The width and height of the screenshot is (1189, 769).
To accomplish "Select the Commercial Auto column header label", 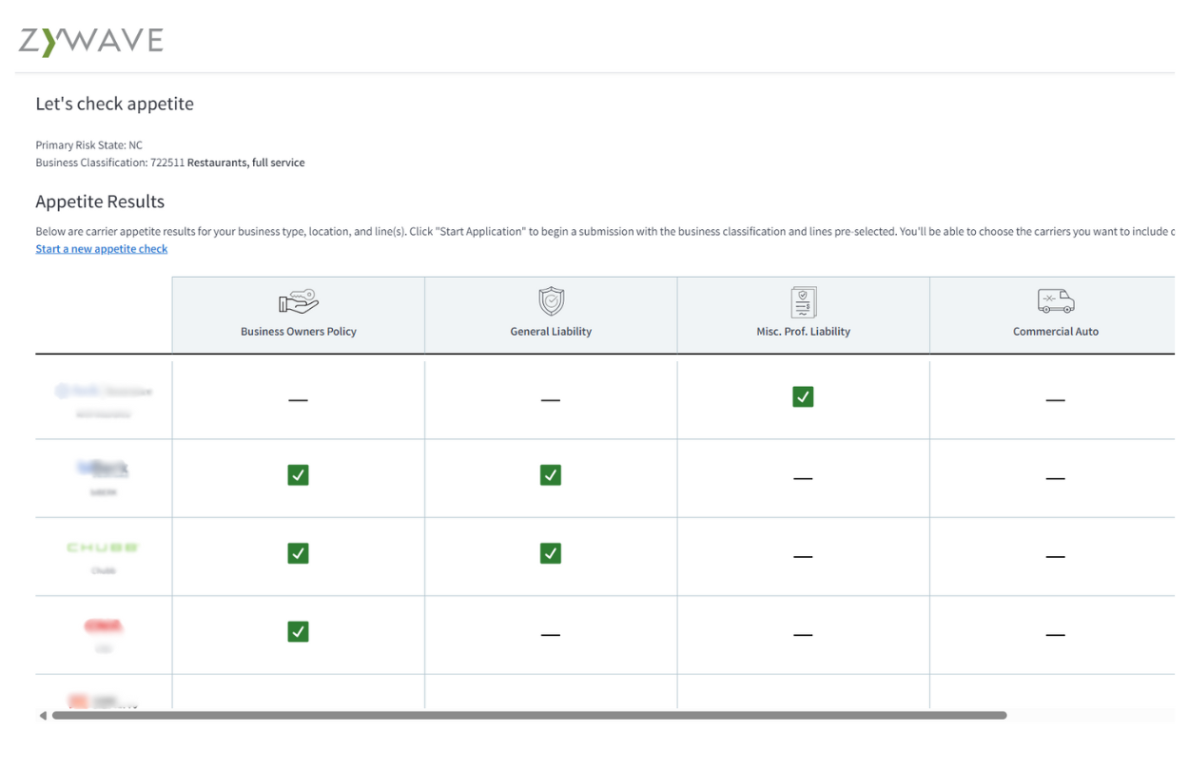I will pyautogui.click(x=1055, y=332).
